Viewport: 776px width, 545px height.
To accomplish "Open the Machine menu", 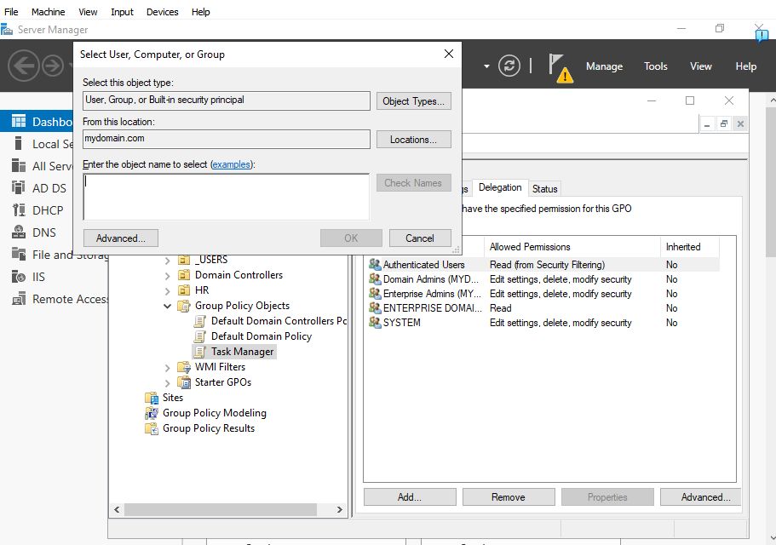I will tap(48, 11).
